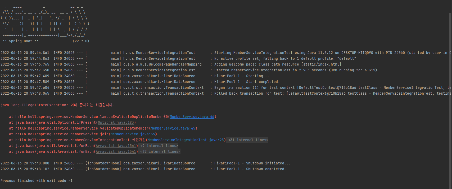This screenshot has width=452, height=189.
Task: Click the "No active profile set" log message
Action: pos(285,58)
